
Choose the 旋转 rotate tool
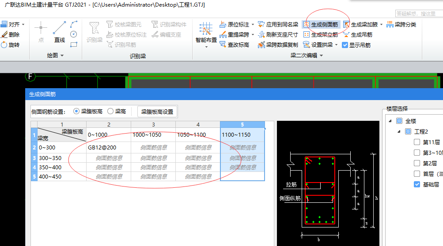tap(10, 45)
